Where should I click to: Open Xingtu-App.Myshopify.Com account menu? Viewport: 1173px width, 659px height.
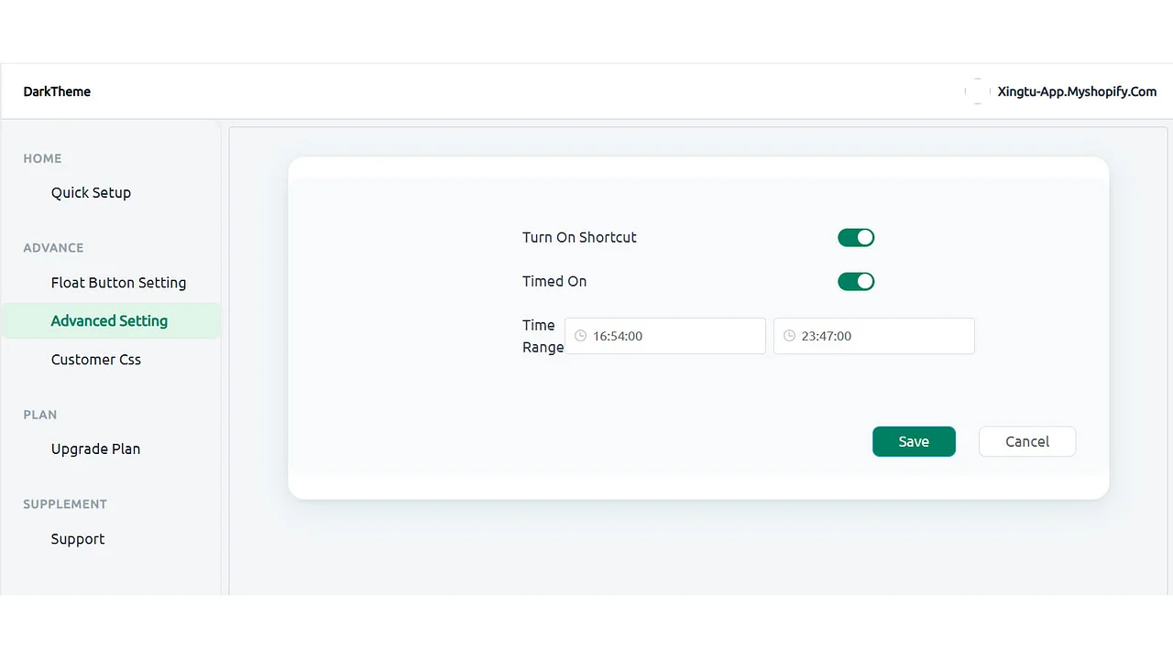(x=1077, y=92)
